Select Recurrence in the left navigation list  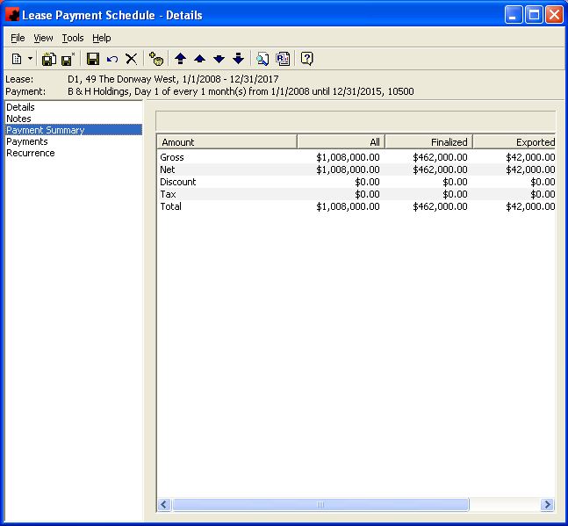30,153
